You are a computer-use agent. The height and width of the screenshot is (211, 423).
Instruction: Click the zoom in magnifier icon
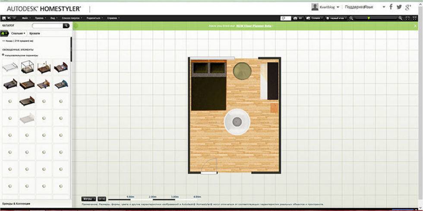[401, 18]
